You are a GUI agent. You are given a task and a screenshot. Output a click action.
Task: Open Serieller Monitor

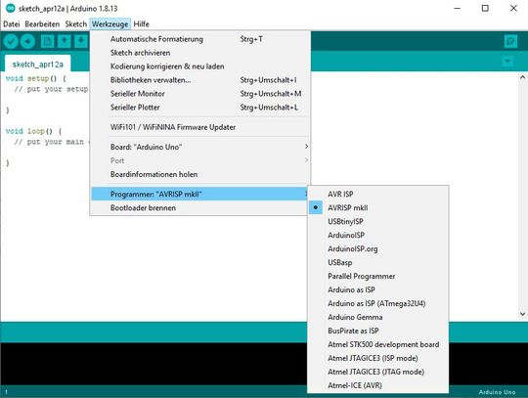coord(200,94)
